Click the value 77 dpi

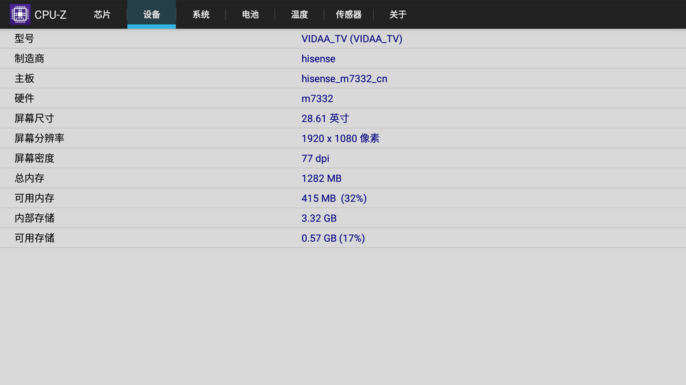coord(316,159)
